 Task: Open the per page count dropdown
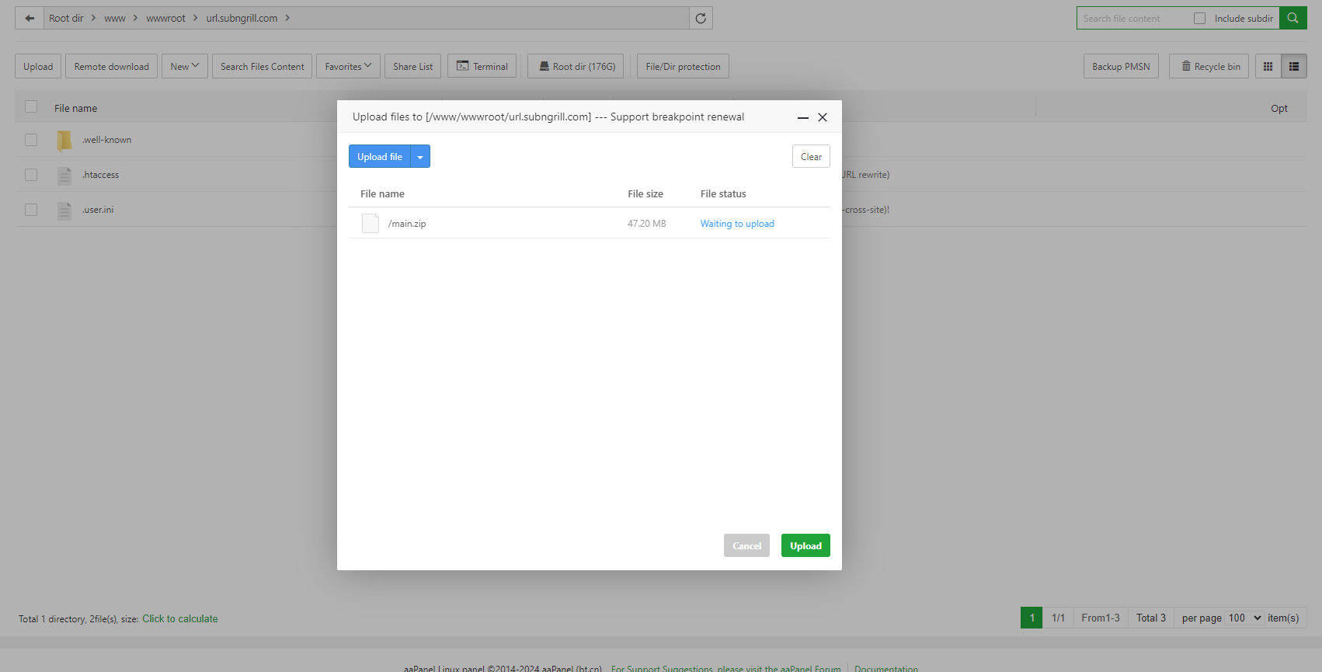click(x=1244, y=618)
